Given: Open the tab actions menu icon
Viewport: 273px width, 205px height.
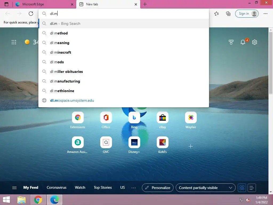Looking at the screenshot, I should point(6,4).
